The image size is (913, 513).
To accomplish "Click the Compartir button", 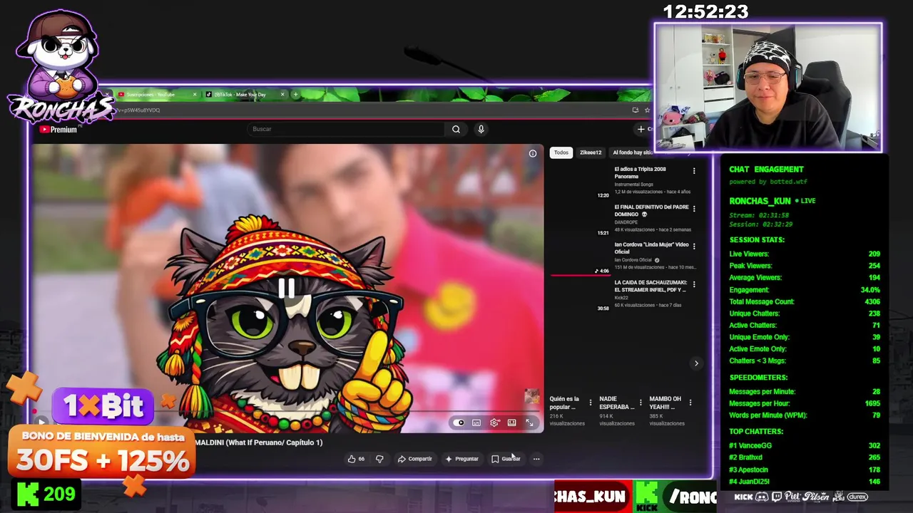I will (x=414, y=459).
